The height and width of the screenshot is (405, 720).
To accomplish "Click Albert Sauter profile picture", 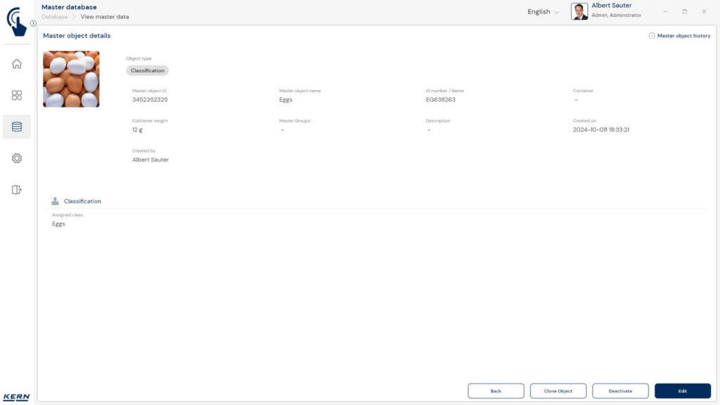I will (579, 11).
